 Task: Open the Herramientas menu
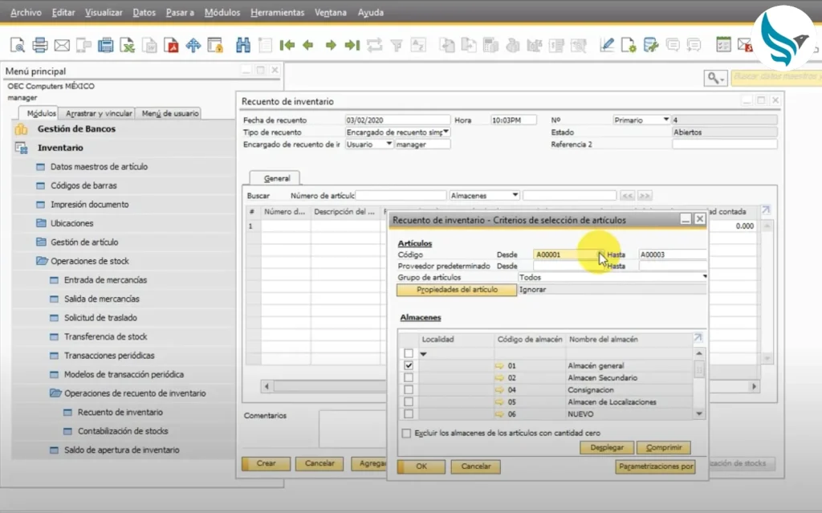click(x=277, y=13)
